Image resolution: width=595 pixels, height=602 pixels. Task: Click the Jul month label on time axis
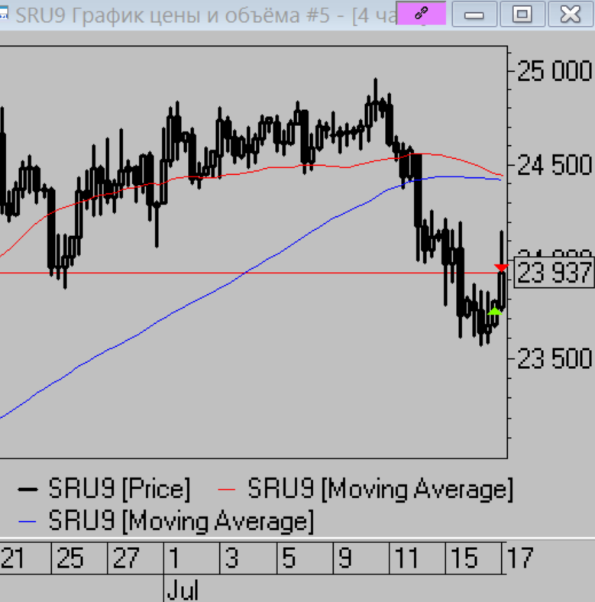pyautogui.click(x=182, y=591)
